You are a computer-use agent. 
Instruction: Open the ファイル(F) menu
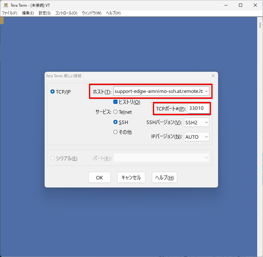[10, 13]
